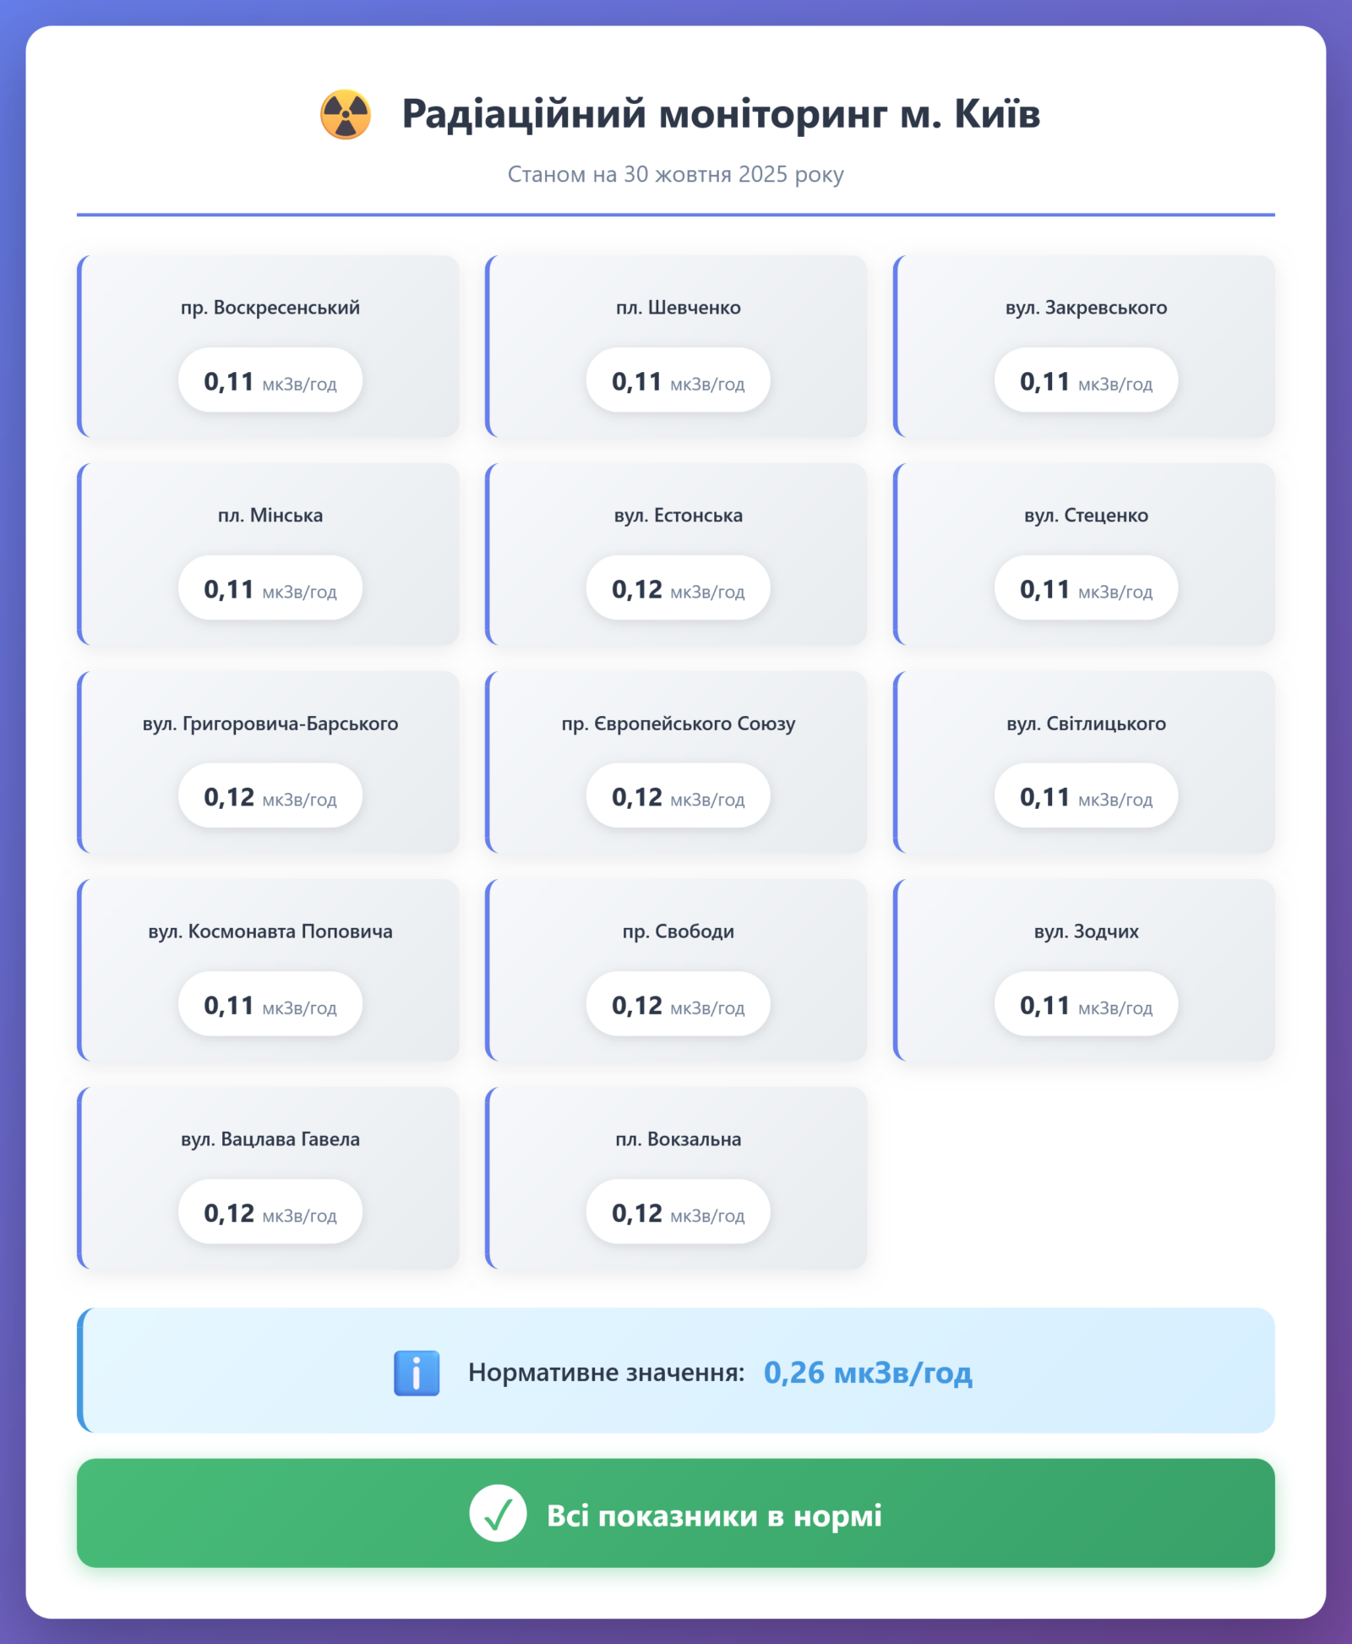Click the white checkmark circle icon

(498, 1513)
